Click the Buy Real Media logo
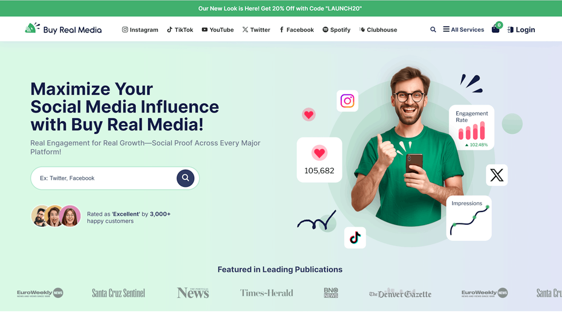Screen dimensions: 562x314 (63, 29)
